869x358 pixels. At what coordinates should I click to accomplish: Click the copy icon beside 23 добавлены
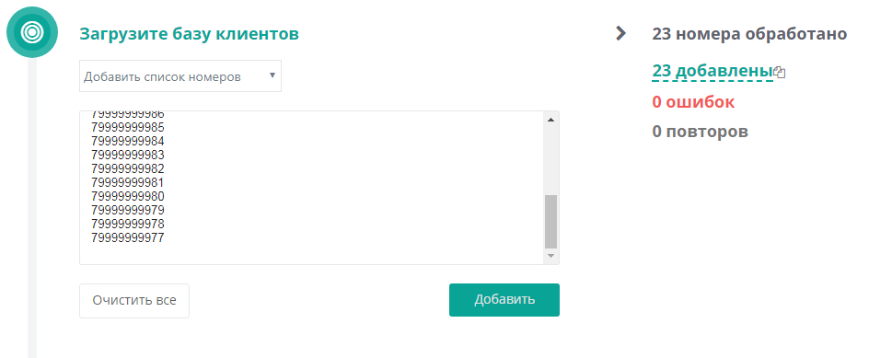(780, 72)
